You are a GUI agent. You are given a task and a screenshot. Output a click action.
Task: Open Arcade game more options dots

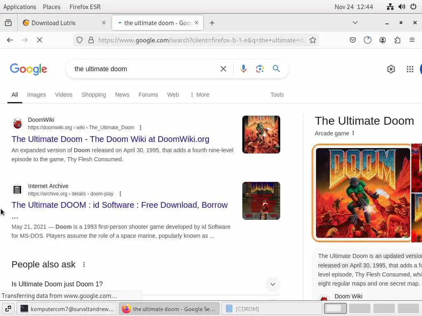(x=353, y=133)
